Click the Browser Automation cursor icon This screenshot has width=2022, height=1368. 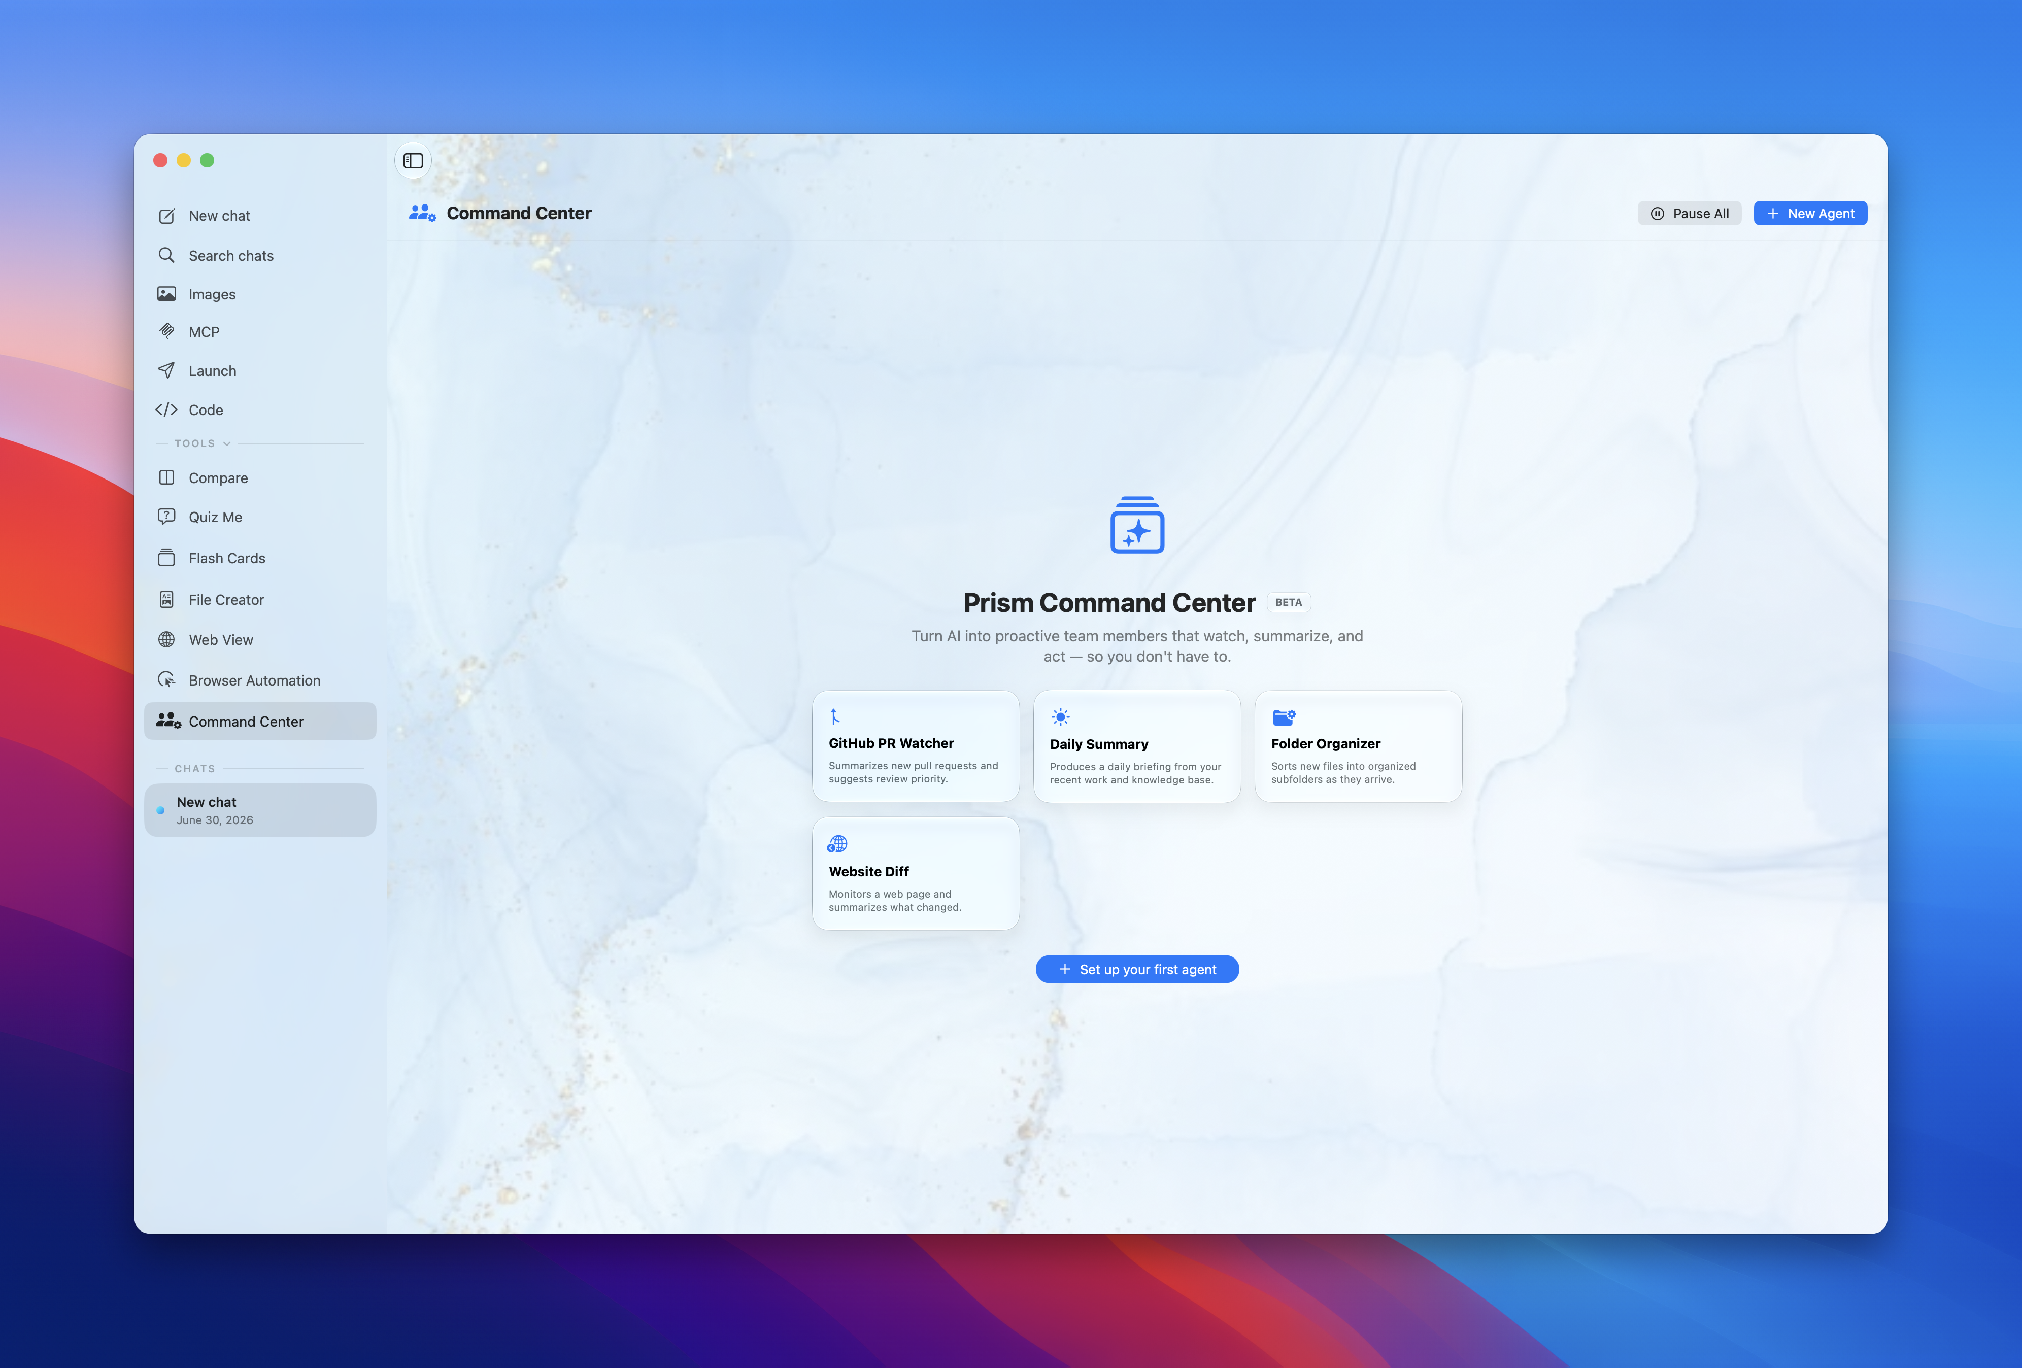click(166, 680)
